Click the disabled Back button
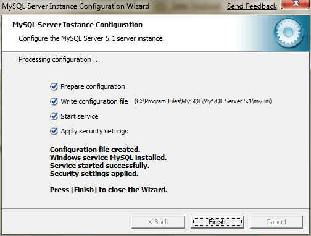The width and height of the screenshot is (311, 236). point(158,222)
